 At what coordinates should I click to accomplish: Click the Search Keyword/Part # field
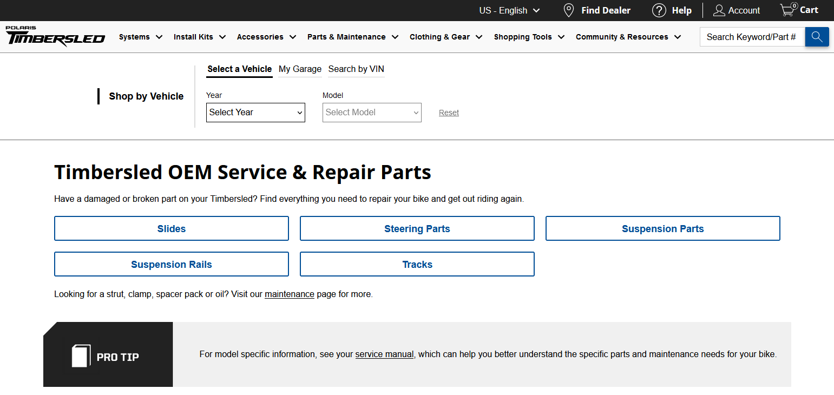tap(752, 37)
